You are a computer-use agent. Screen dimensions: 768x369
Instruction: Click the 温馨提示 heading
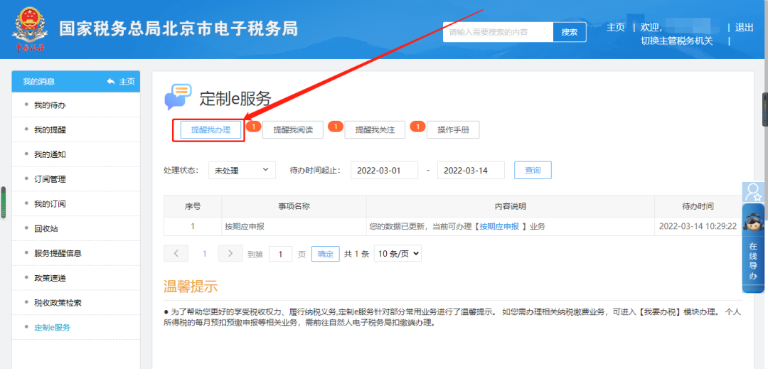pos(191,287)
